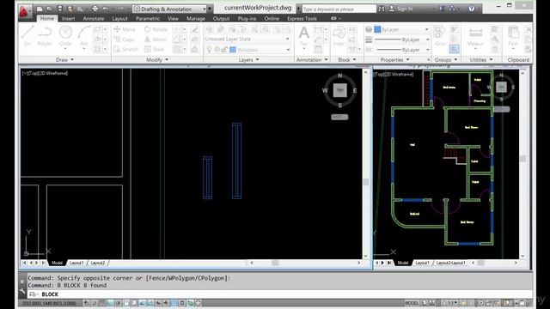Image resolution: width=550 pixels, height=309 pixels.
Task: Click the Group tool
Action: (440, 36)
